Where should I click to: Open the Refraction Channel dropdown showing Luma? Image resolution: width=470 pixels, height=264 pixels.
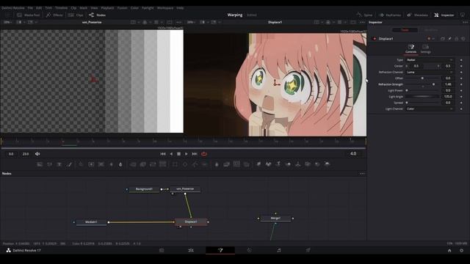point(430,72)
